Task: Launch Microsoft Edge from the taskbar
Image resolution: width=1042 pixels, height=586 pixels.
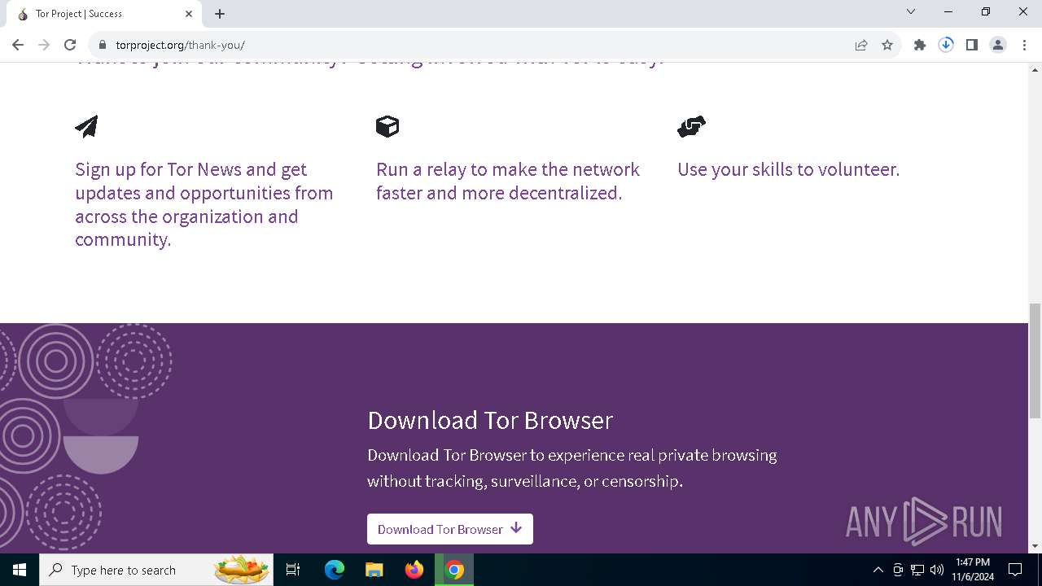Action: [335, 570]
